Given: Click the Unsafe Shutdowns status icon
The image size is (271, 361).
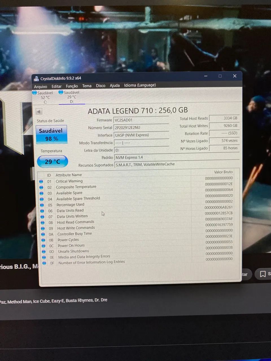Looking at the screenshot, I should (x=44, y=252).
